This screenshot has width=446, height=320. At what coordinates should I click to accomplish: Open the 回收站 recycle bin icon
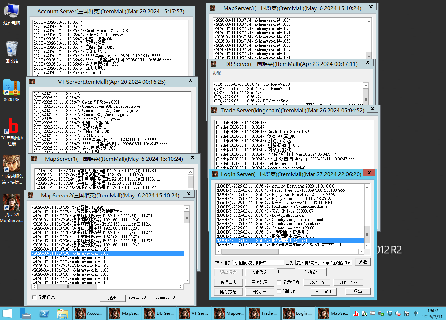tap(12, 52)
